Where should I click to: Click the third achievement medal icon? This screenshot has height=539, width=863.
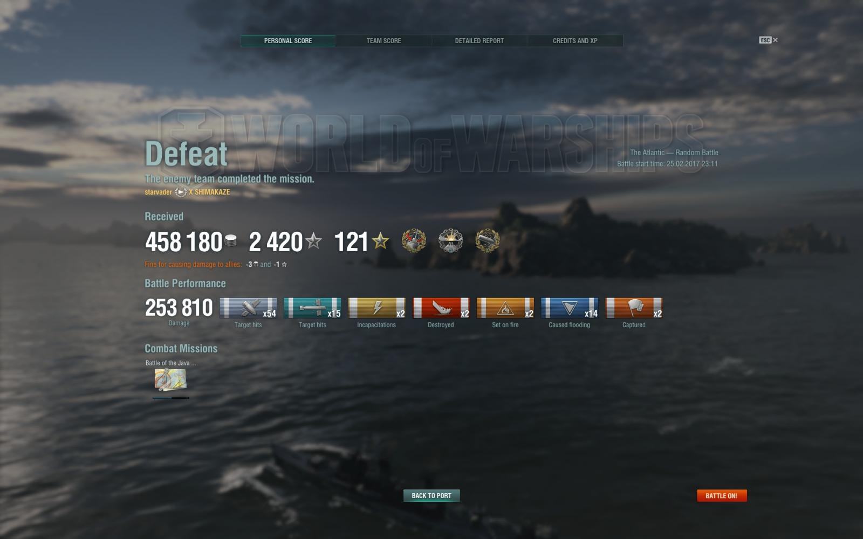[487, 241]
